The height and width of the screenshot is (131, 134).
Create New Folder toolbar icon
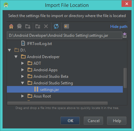coord(38,26)
